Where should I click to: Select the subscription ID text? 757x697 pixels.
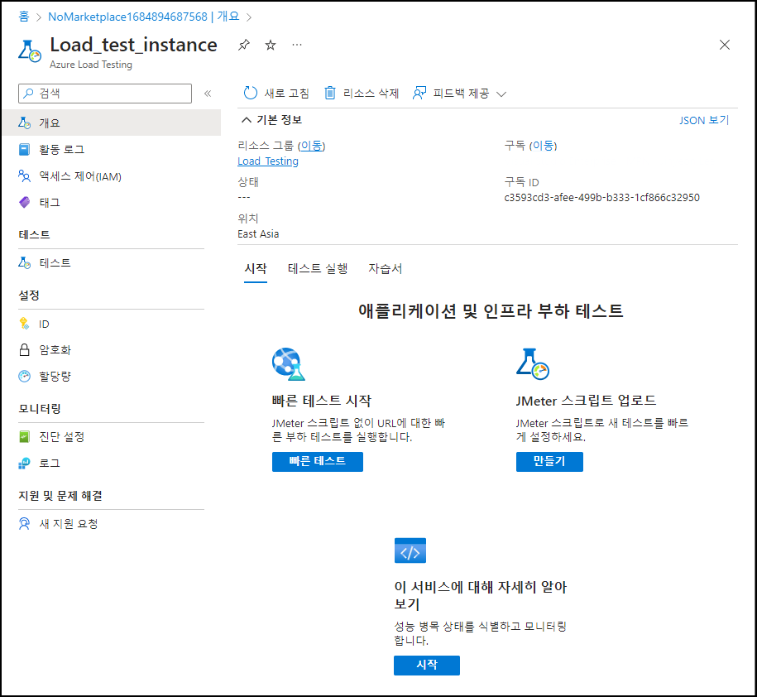click(x=601, y=198)
